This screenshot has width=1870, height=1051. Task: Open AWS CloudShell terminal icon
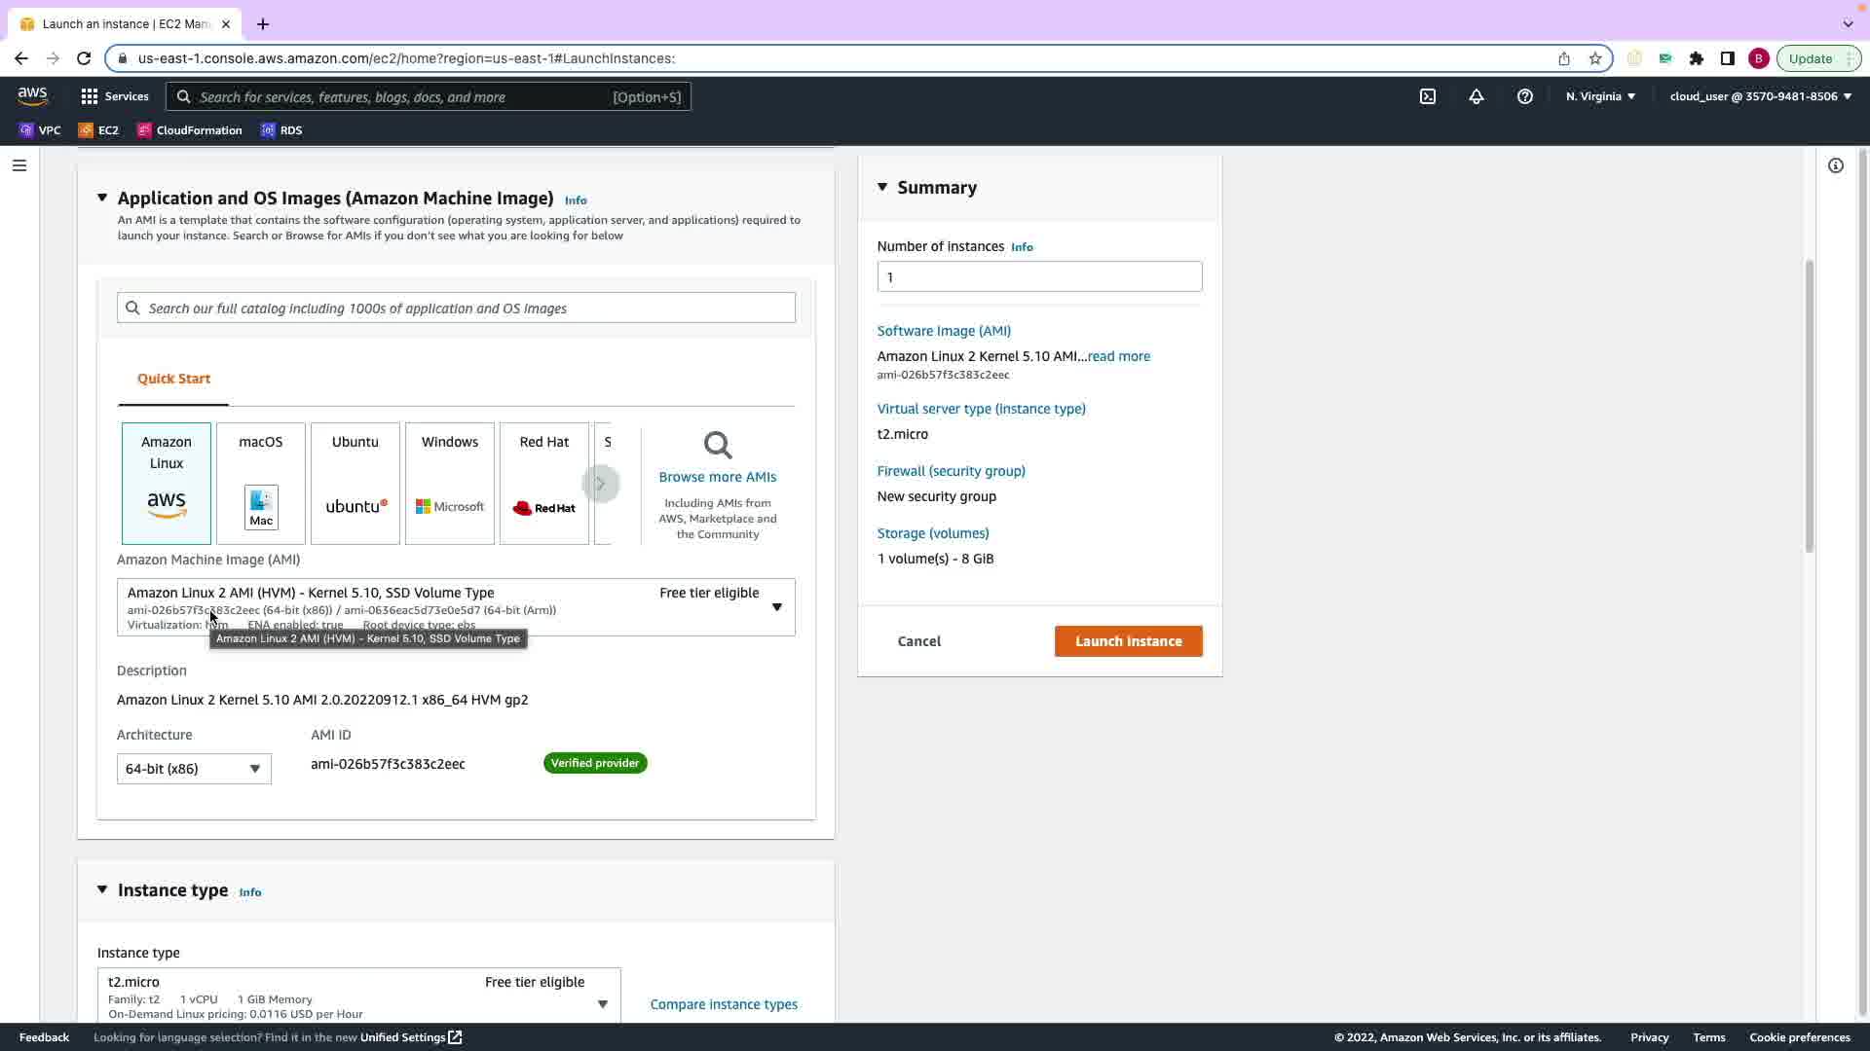[x=1428, y=96]
